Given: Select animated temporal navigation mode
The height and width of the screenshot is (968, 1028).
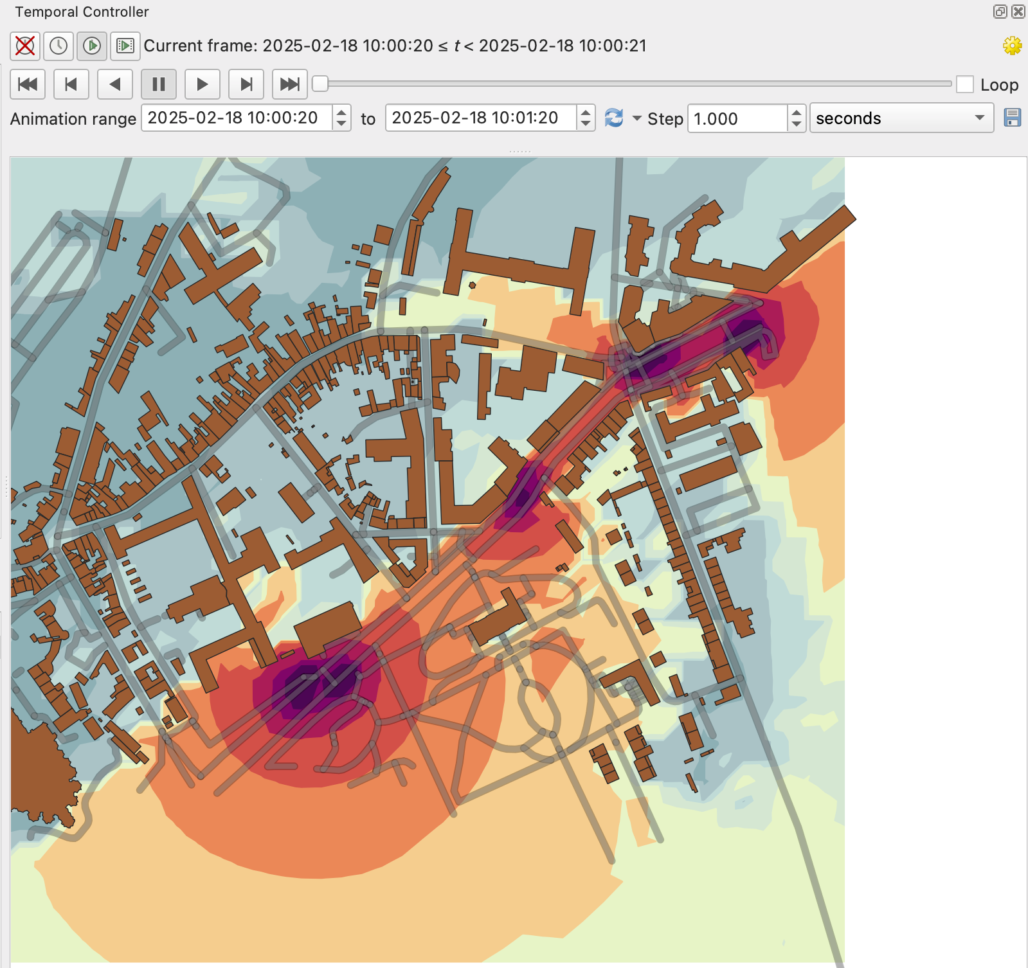Looking at the screenshot, I should coord(92,46).
